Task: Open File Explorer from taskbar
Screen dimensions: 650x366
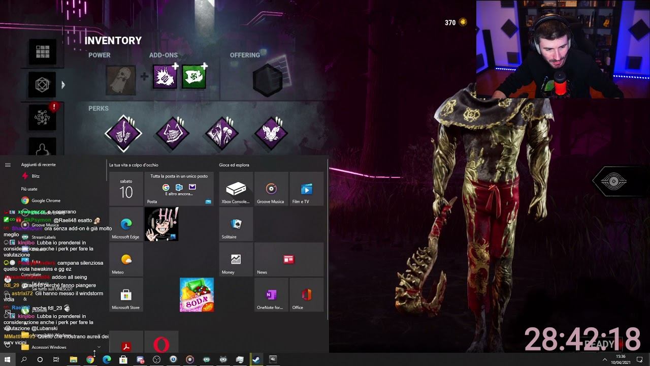Action: [x=73, y=359]
